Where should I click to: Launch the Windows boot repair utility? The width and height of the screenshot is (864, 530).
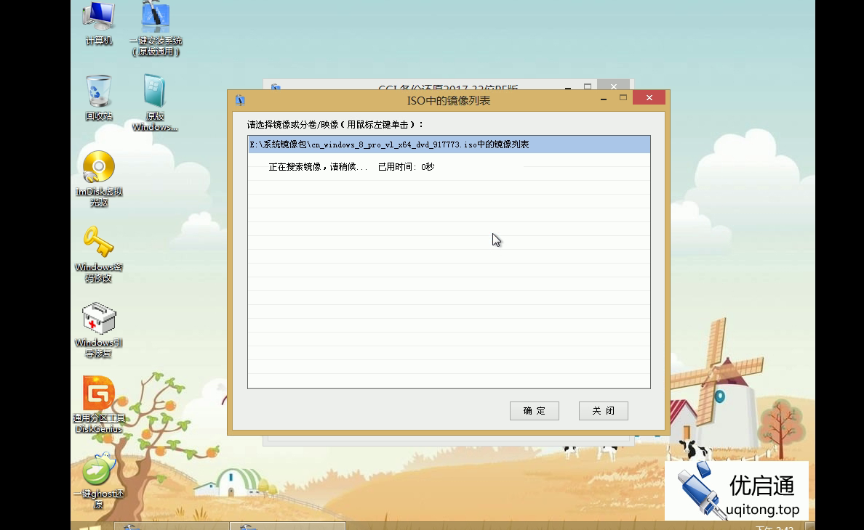coord(98,318)
